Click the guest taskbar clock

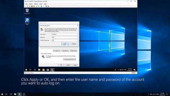130,70
